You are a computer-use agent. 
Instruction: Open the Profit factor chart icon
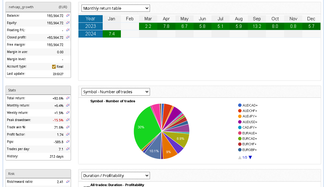click(x=68, y=134)
